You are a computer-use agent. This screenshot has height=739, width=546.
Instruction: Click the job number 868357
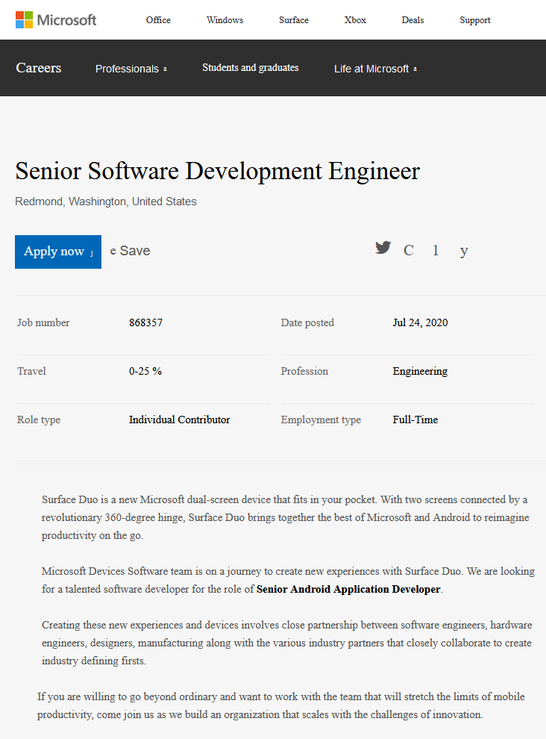(145, 322)
